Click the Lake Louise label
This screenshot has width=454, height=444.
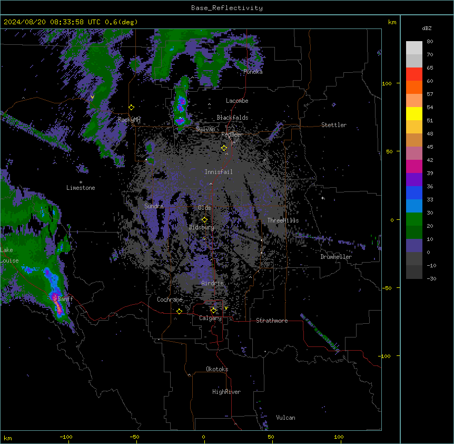(9, 255)
